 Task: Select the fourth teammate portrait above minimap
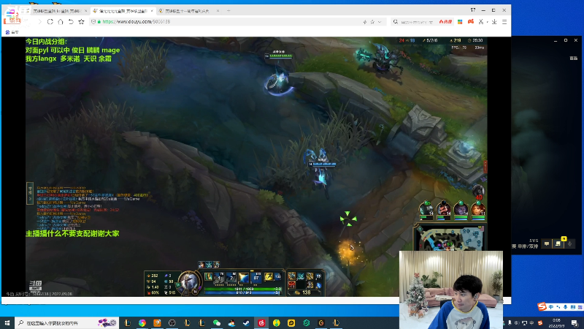478,208
